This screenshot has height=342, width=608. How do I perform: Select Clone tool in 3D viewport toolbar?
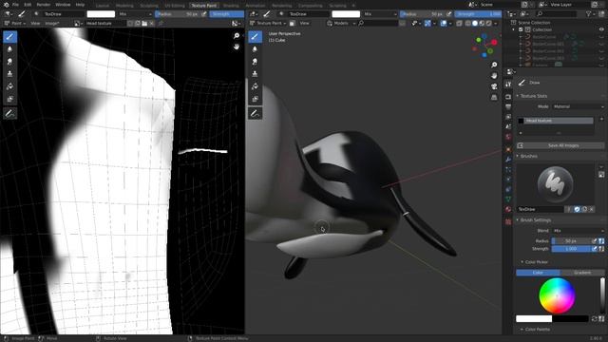click(255, 74)
